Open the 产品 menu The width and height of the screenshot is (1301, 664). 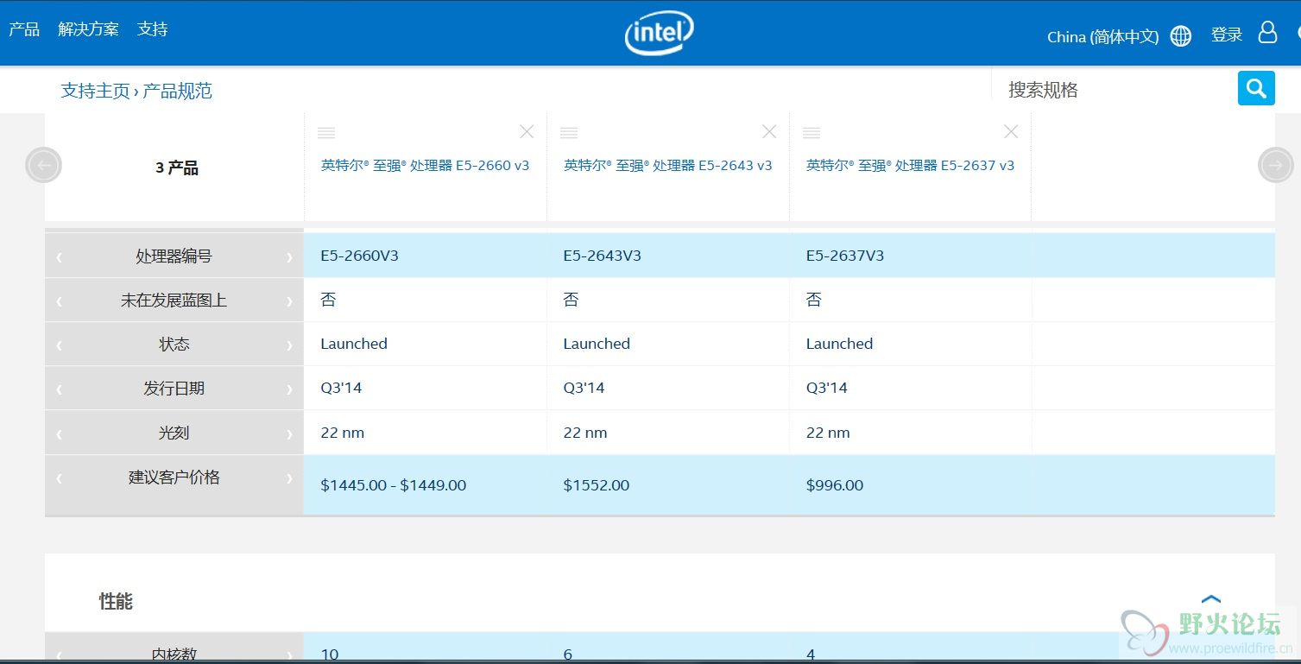[x=24, y=29]
